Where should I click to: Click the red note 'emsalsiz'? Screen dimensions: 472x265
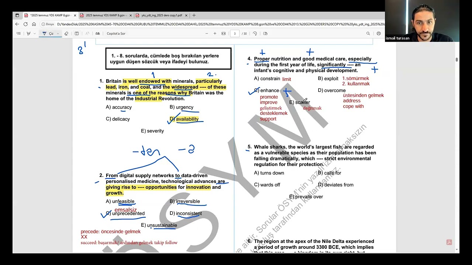(x=125, y=210)
